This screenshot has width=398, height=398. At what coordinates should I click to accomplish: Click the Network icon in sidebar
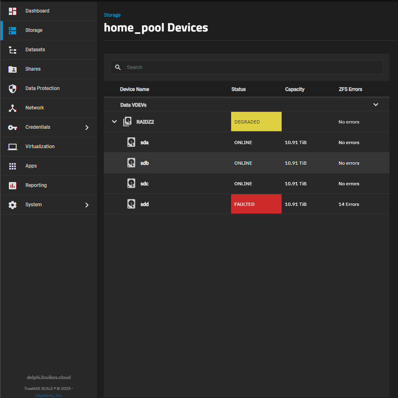point(13,108)
